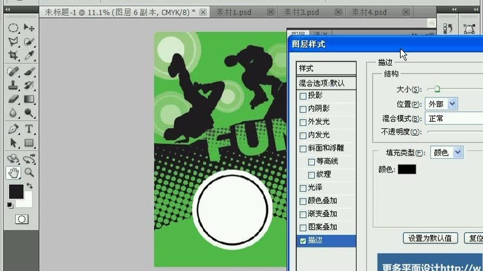This screenshot has height=271, width=483.
Task: Open the stroke 颜色 color swatch
Action: point(407,169)
